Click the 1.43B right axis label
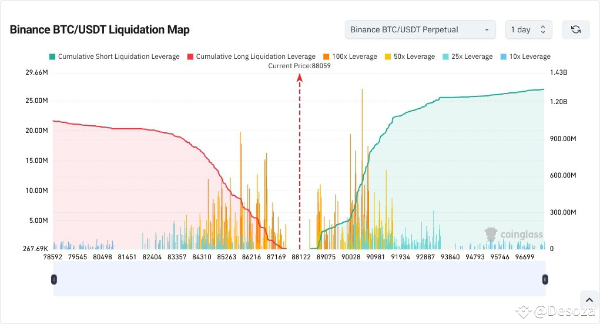Screen dimensions: 600x324 click(x=559, y=72)
